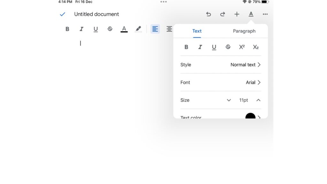Decrease font size below 11pt
327x184 pixels.
229,100
